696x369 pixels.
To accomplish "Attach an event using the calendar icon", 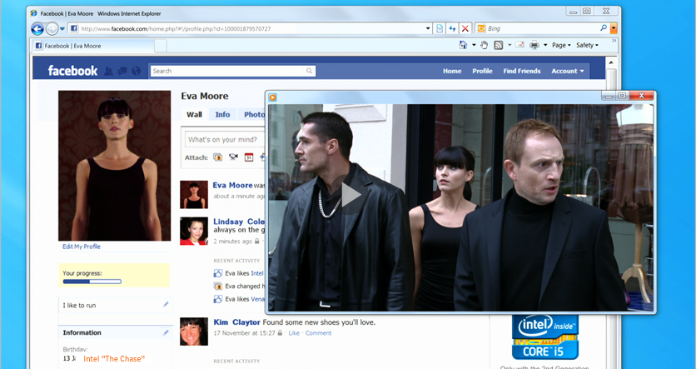I will click(x=249, y=157).
